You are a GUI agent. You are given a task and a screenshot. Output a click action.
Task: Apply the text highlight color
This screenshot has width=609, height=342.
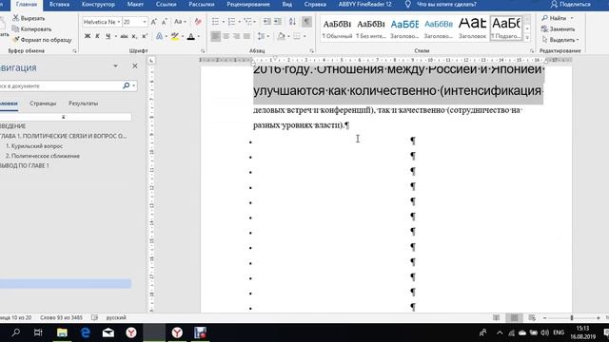click(x=175, y=36)
